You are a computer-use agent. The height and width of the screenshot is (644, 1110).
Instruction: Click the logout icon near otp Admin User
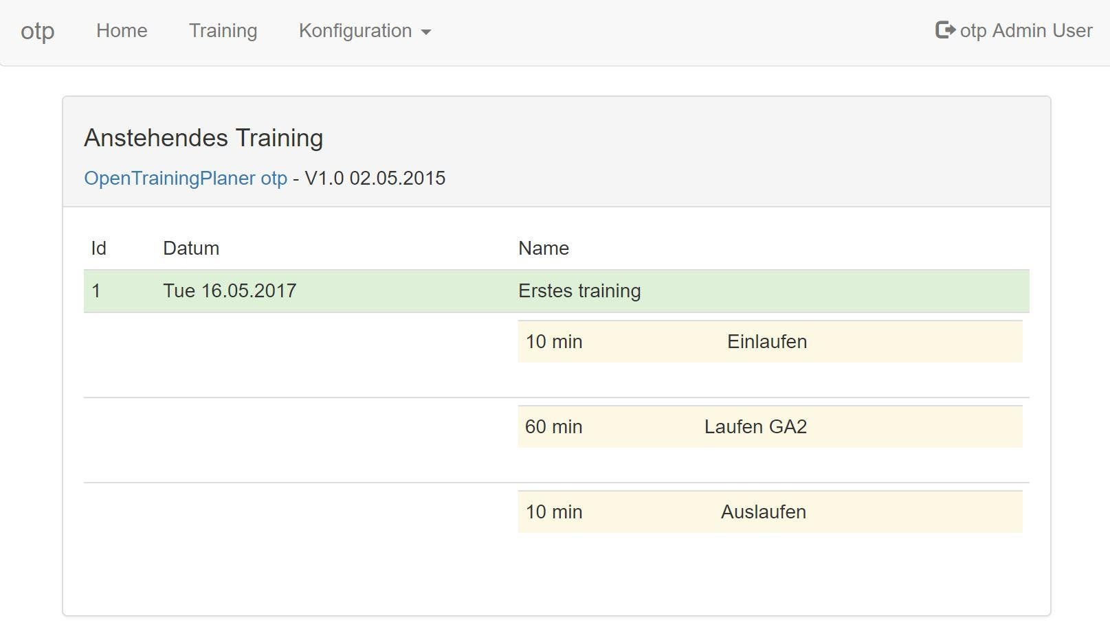point(944,30)
